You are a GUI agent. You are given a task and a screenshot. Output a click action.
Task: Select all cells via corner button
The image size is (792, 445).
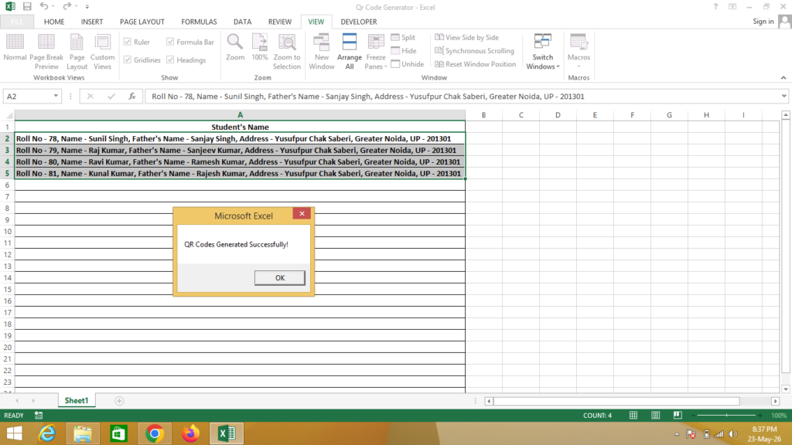(x=8, y=115)
